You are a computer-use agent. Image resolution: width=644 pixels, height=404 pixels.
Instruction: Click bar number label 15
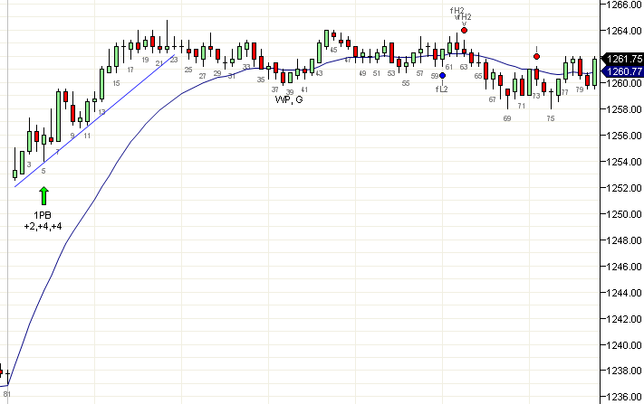(x=116, y=83)
